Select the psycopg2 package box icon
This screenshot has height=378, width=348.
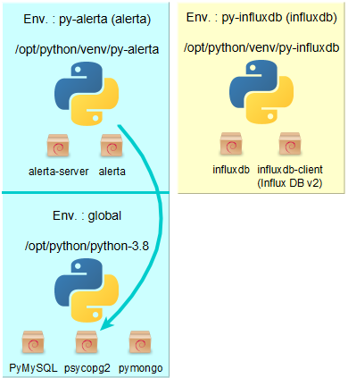tap(87, 342)
